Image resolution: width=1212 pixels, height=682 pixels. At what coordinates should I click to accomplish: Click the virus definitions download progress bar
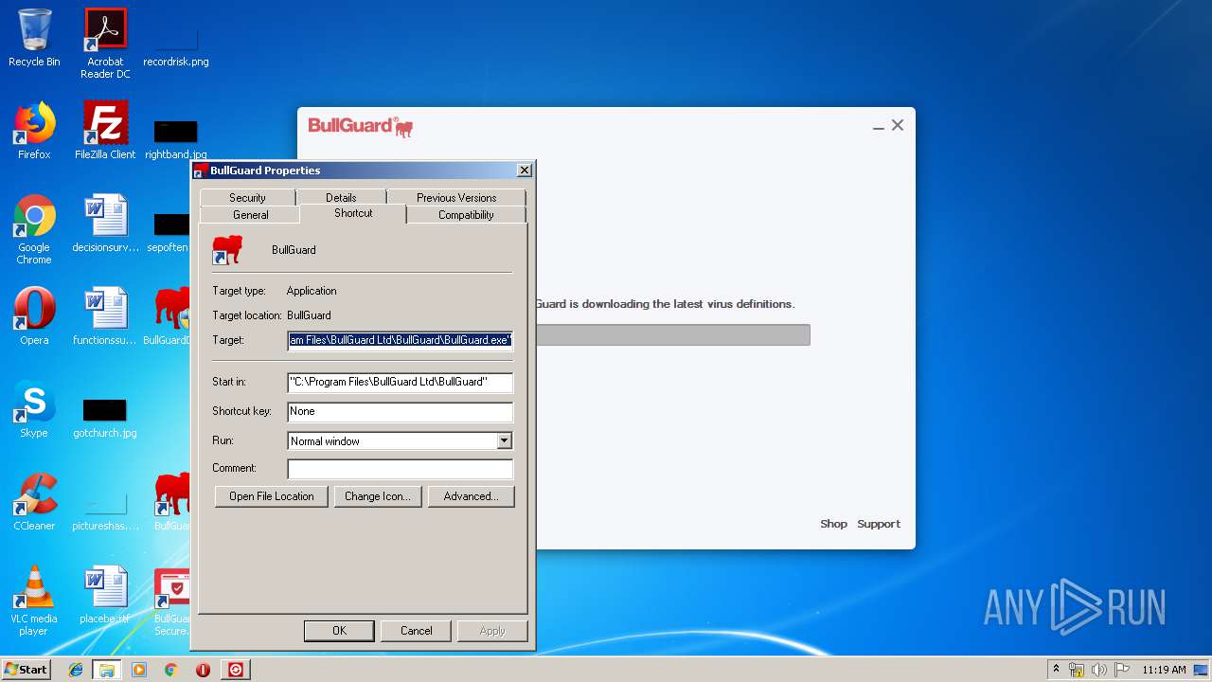click(x=673, y=334)
